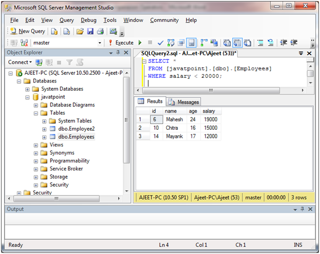The image size is (320, 254).
Task: Click the query editor horizontal scrollbar
Action: 211,90
